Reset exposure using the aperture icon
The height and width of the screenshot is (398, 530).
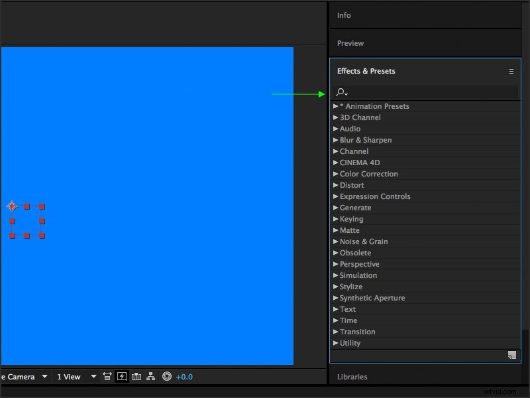(x=166, y=376)
